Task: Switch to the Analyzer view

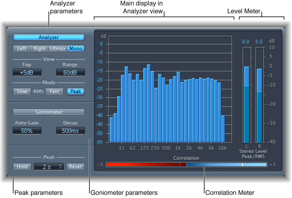Action: (x=49, y=37)
